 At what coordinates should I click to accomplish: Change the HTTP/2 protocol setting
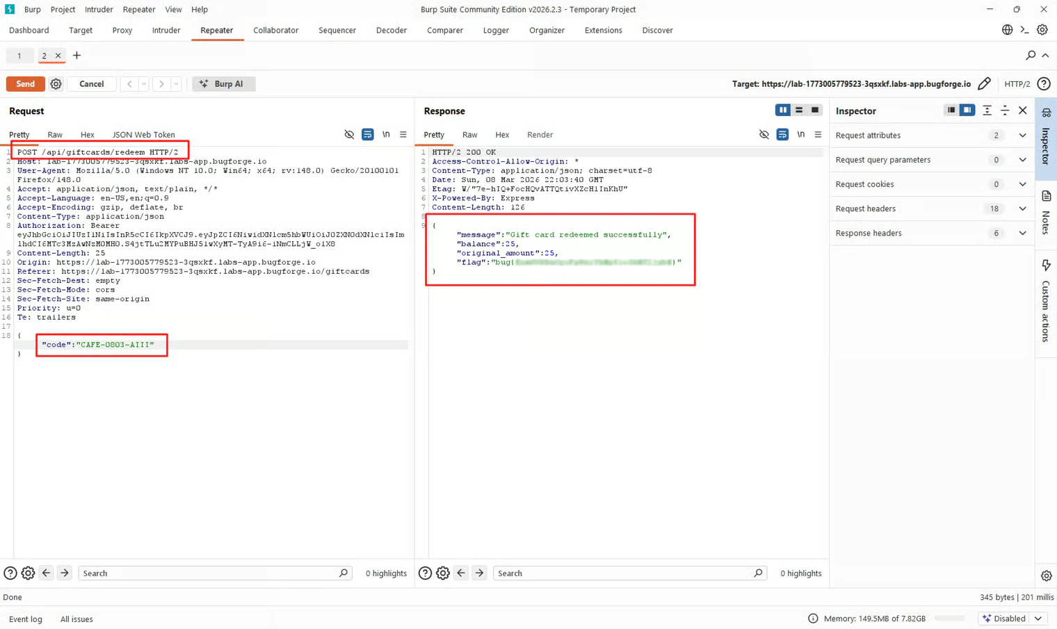click(x=1017, y=84)
